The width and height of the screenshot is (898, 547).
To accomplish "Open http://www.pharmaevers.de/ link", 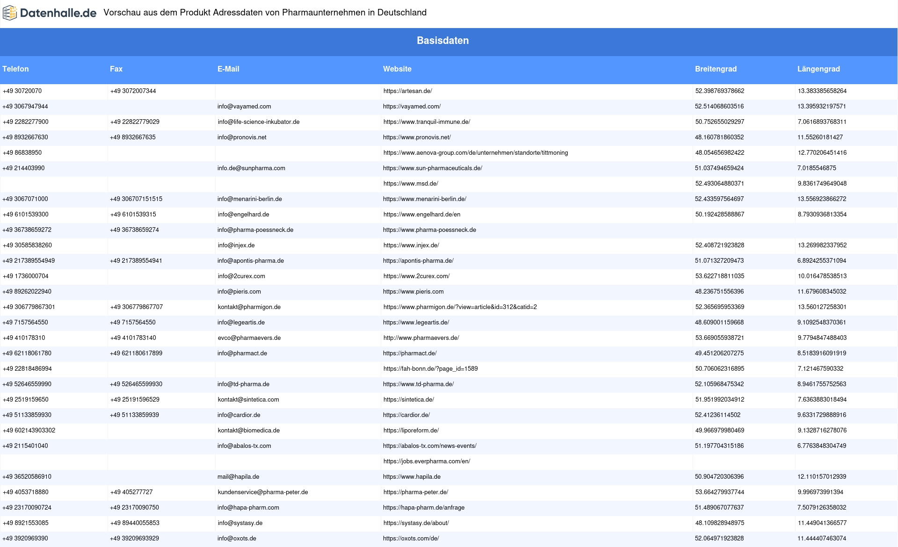I will tap(421, 338).
